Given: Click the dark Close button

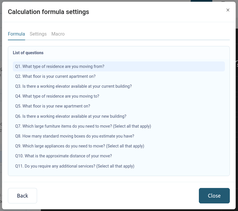Looking at the screenshot, I should click(214, 196).
